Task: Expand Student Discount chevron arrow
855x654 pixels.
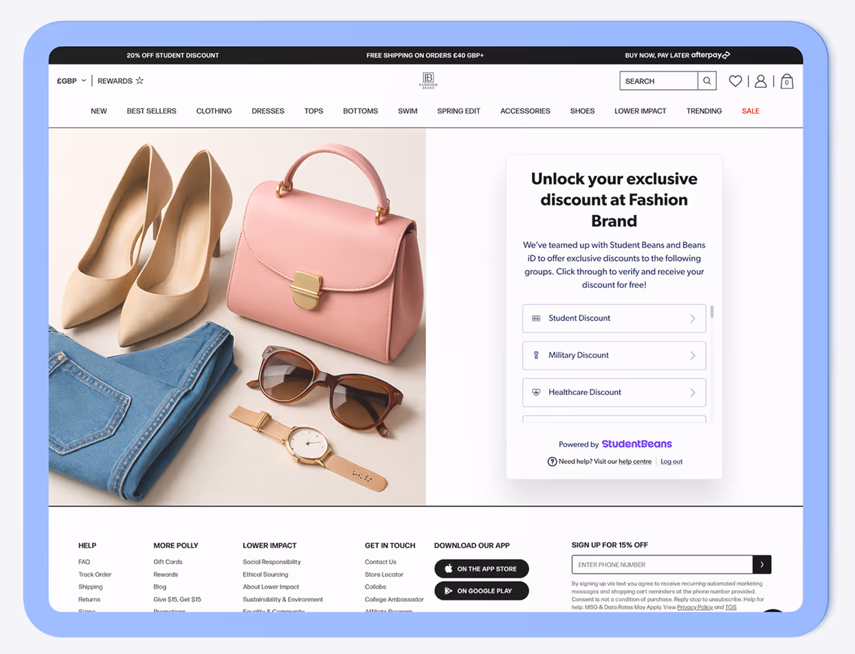Action: [693, 318]
